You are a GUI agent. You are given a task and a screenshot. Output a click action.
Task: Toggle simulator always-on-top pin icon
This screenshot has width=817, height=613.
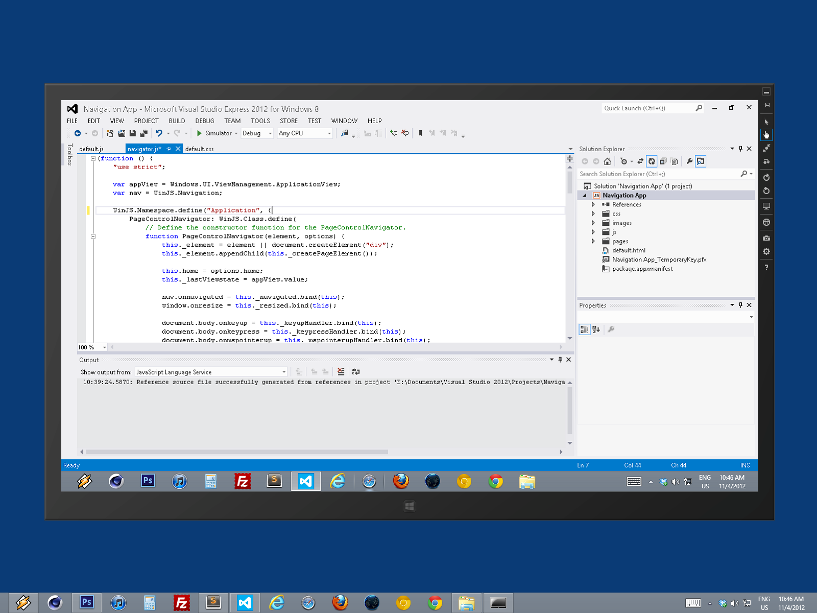766,105
